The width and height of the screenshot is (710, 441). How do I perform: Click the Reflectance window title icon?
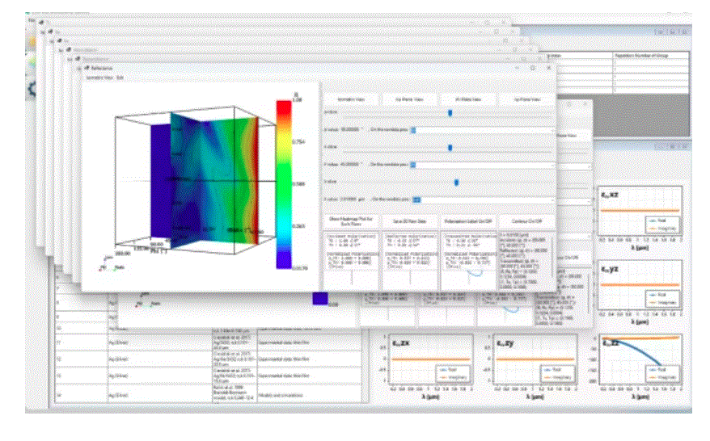click(x=86, y=68)
